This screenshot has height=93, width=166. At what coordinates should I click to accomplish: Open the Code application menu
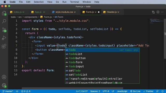click(x=12, y=2)
